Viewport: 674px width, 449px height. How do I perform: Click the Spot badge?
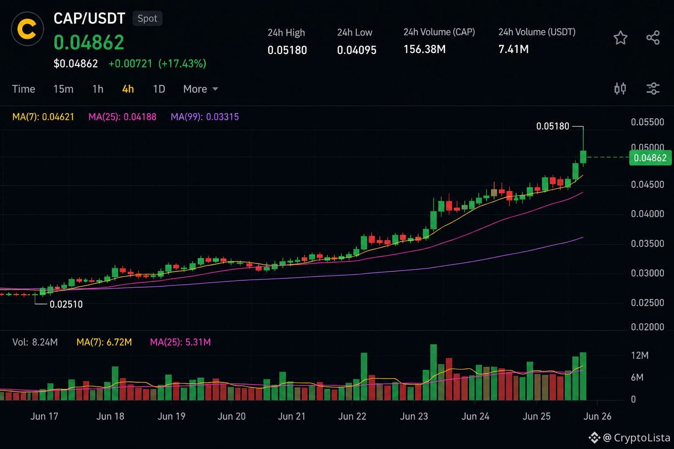(x=147, y=18)
